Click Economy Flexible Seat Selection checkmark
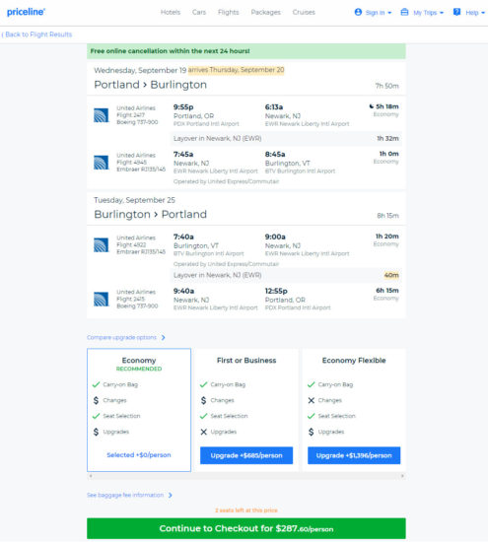This screenshot has width=488, height=542. (312, 416)
